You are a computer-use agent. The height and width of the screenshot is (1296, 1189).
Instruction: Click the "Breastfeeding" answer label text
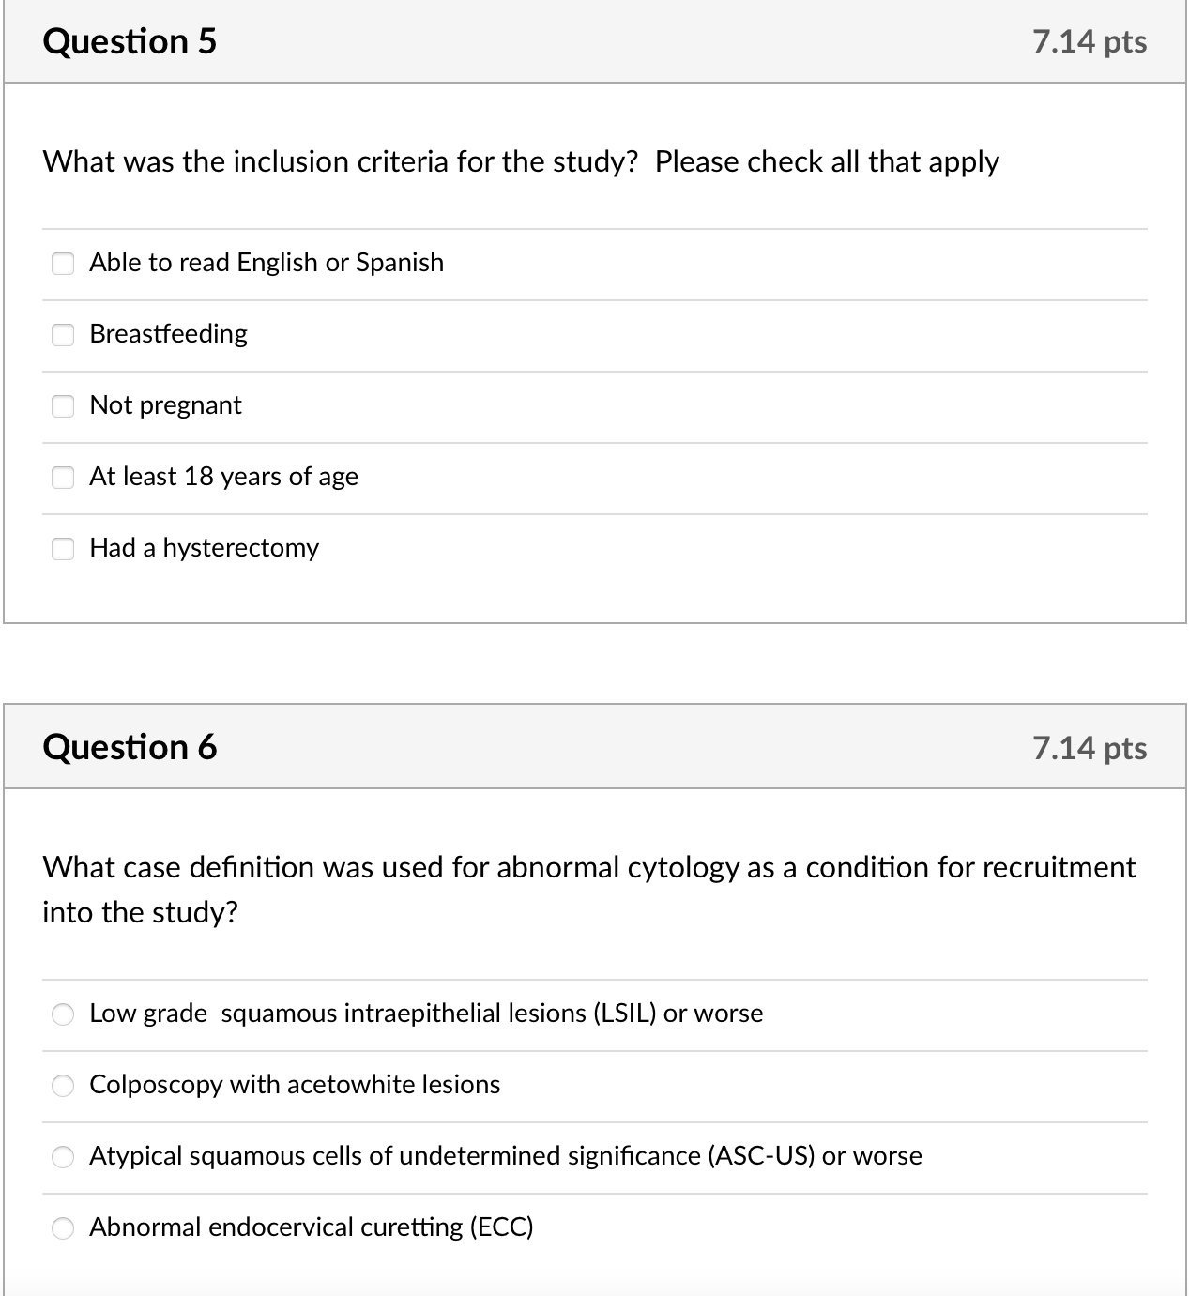pyautogui.click(x=168, y=334)
